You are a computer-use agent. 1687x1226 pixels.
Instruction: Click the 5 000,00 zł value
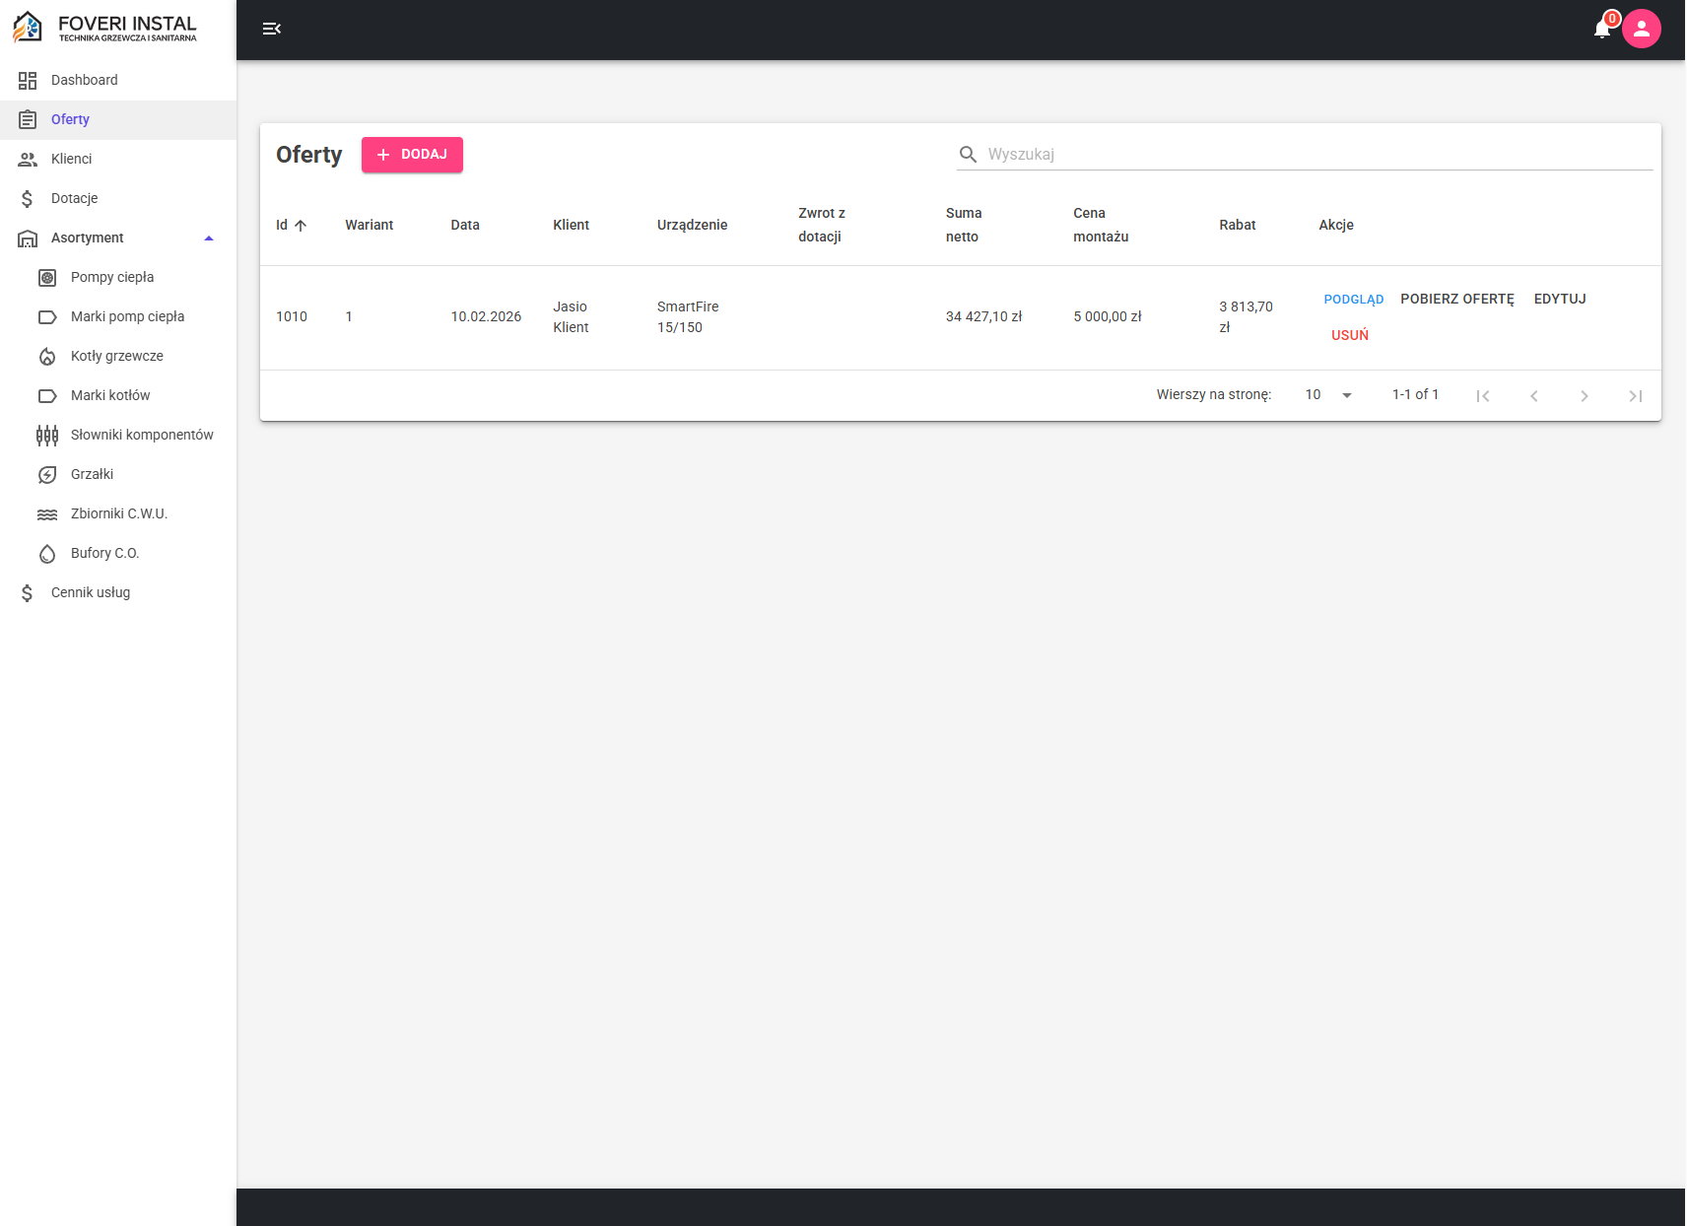click(x=1108, y=316)
